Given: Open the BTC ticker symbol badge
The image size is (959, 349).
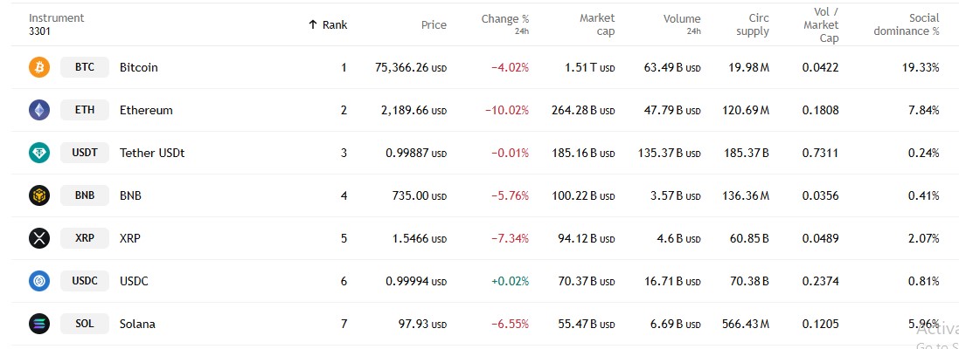Looking at the screenshot, I should tap(85, 67).
